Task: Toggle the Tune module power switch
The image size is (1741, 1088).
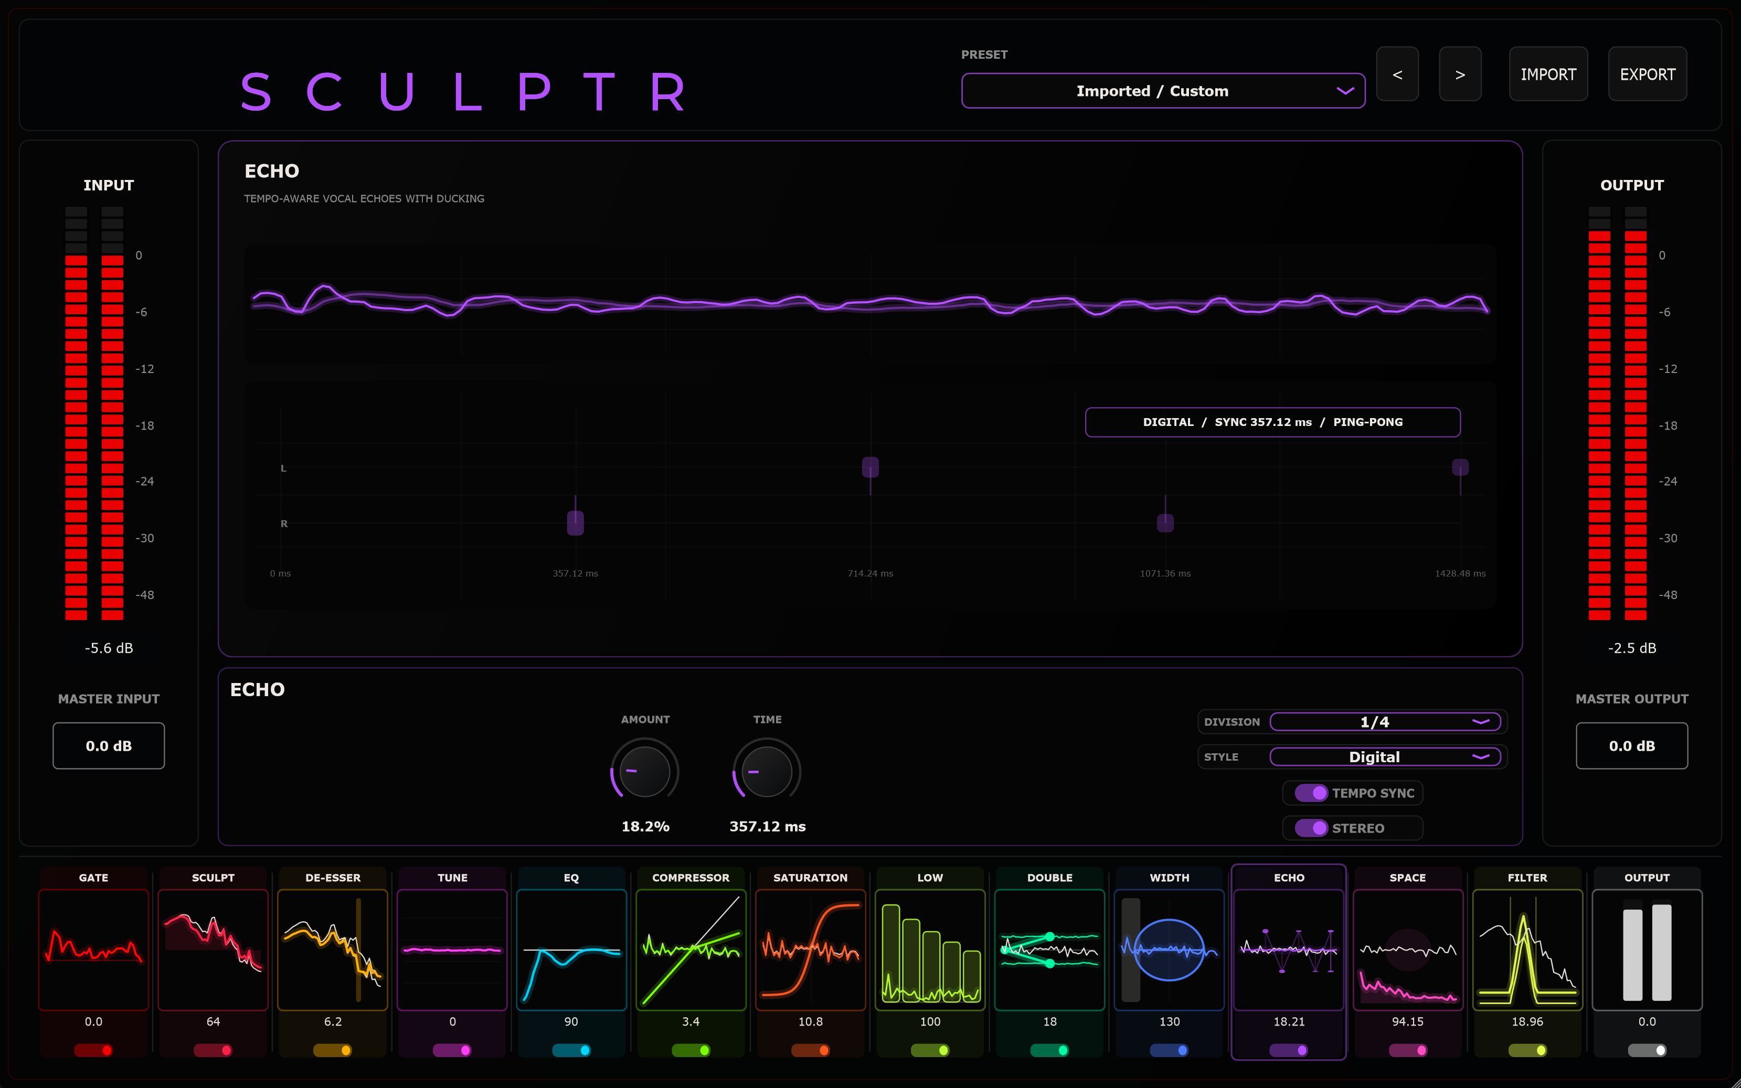Action: point(452,1051)
